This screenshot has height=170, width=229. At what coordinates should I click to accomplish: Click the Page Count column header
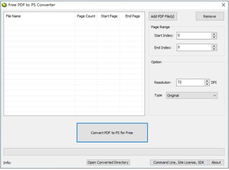pos(86,16)
